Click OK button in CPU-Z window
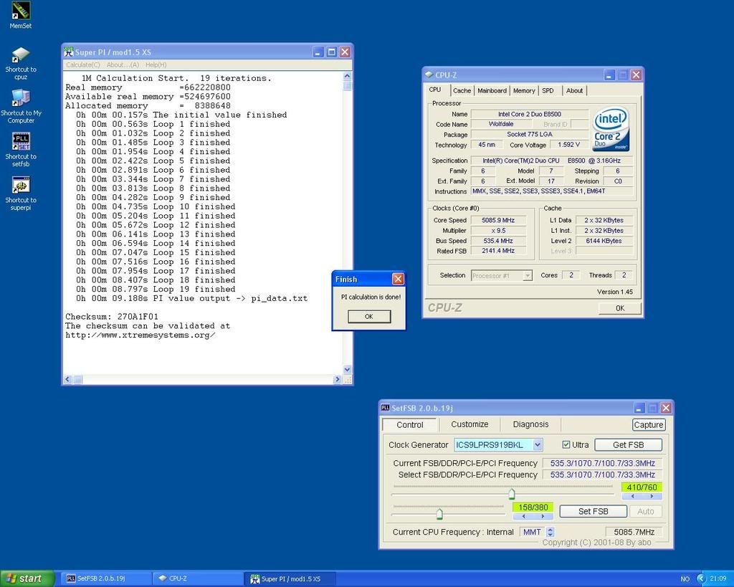Screen dimensions: 734x587 [620, 308]
